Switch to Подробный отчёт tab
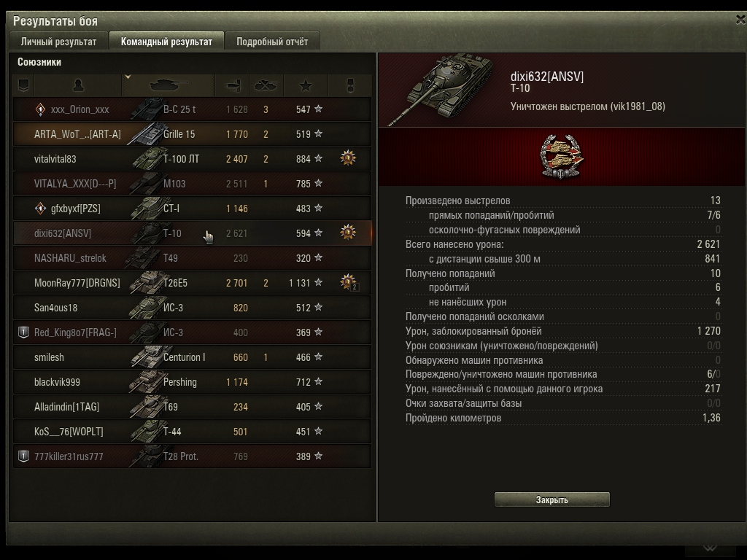The image size is (747, 560). (x=272, y=42)
